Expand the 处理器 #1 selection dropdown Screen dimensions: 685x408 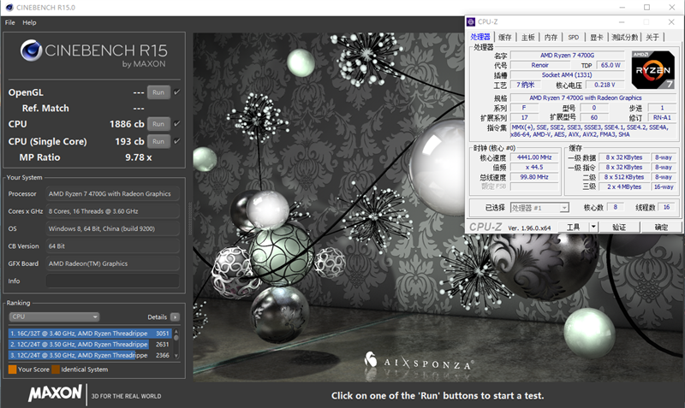point(564,208)
